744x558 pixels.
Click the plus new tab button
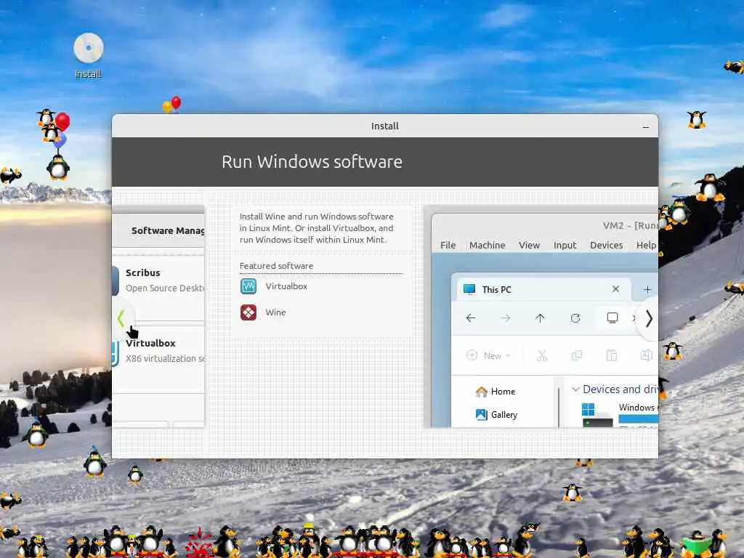647,289
